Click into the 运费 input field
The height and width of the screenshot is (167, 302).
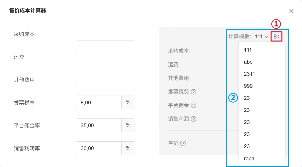pyautogui.click(x=105, y=57)
